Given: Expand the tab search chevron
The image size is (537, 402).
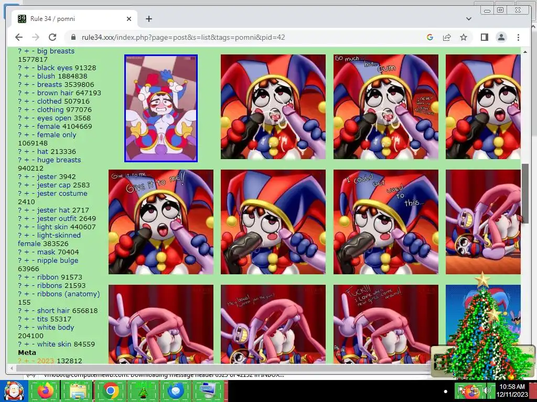Looking at the screenshot, I should 468,19.
